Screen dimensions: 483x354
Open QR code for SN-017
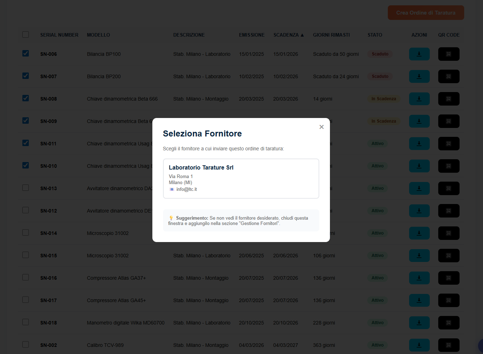(x=449, y=300)
